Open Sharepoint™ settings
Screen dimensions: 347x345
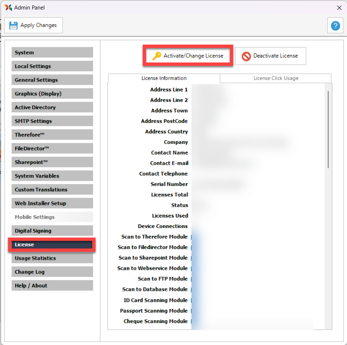click(52, 162)
